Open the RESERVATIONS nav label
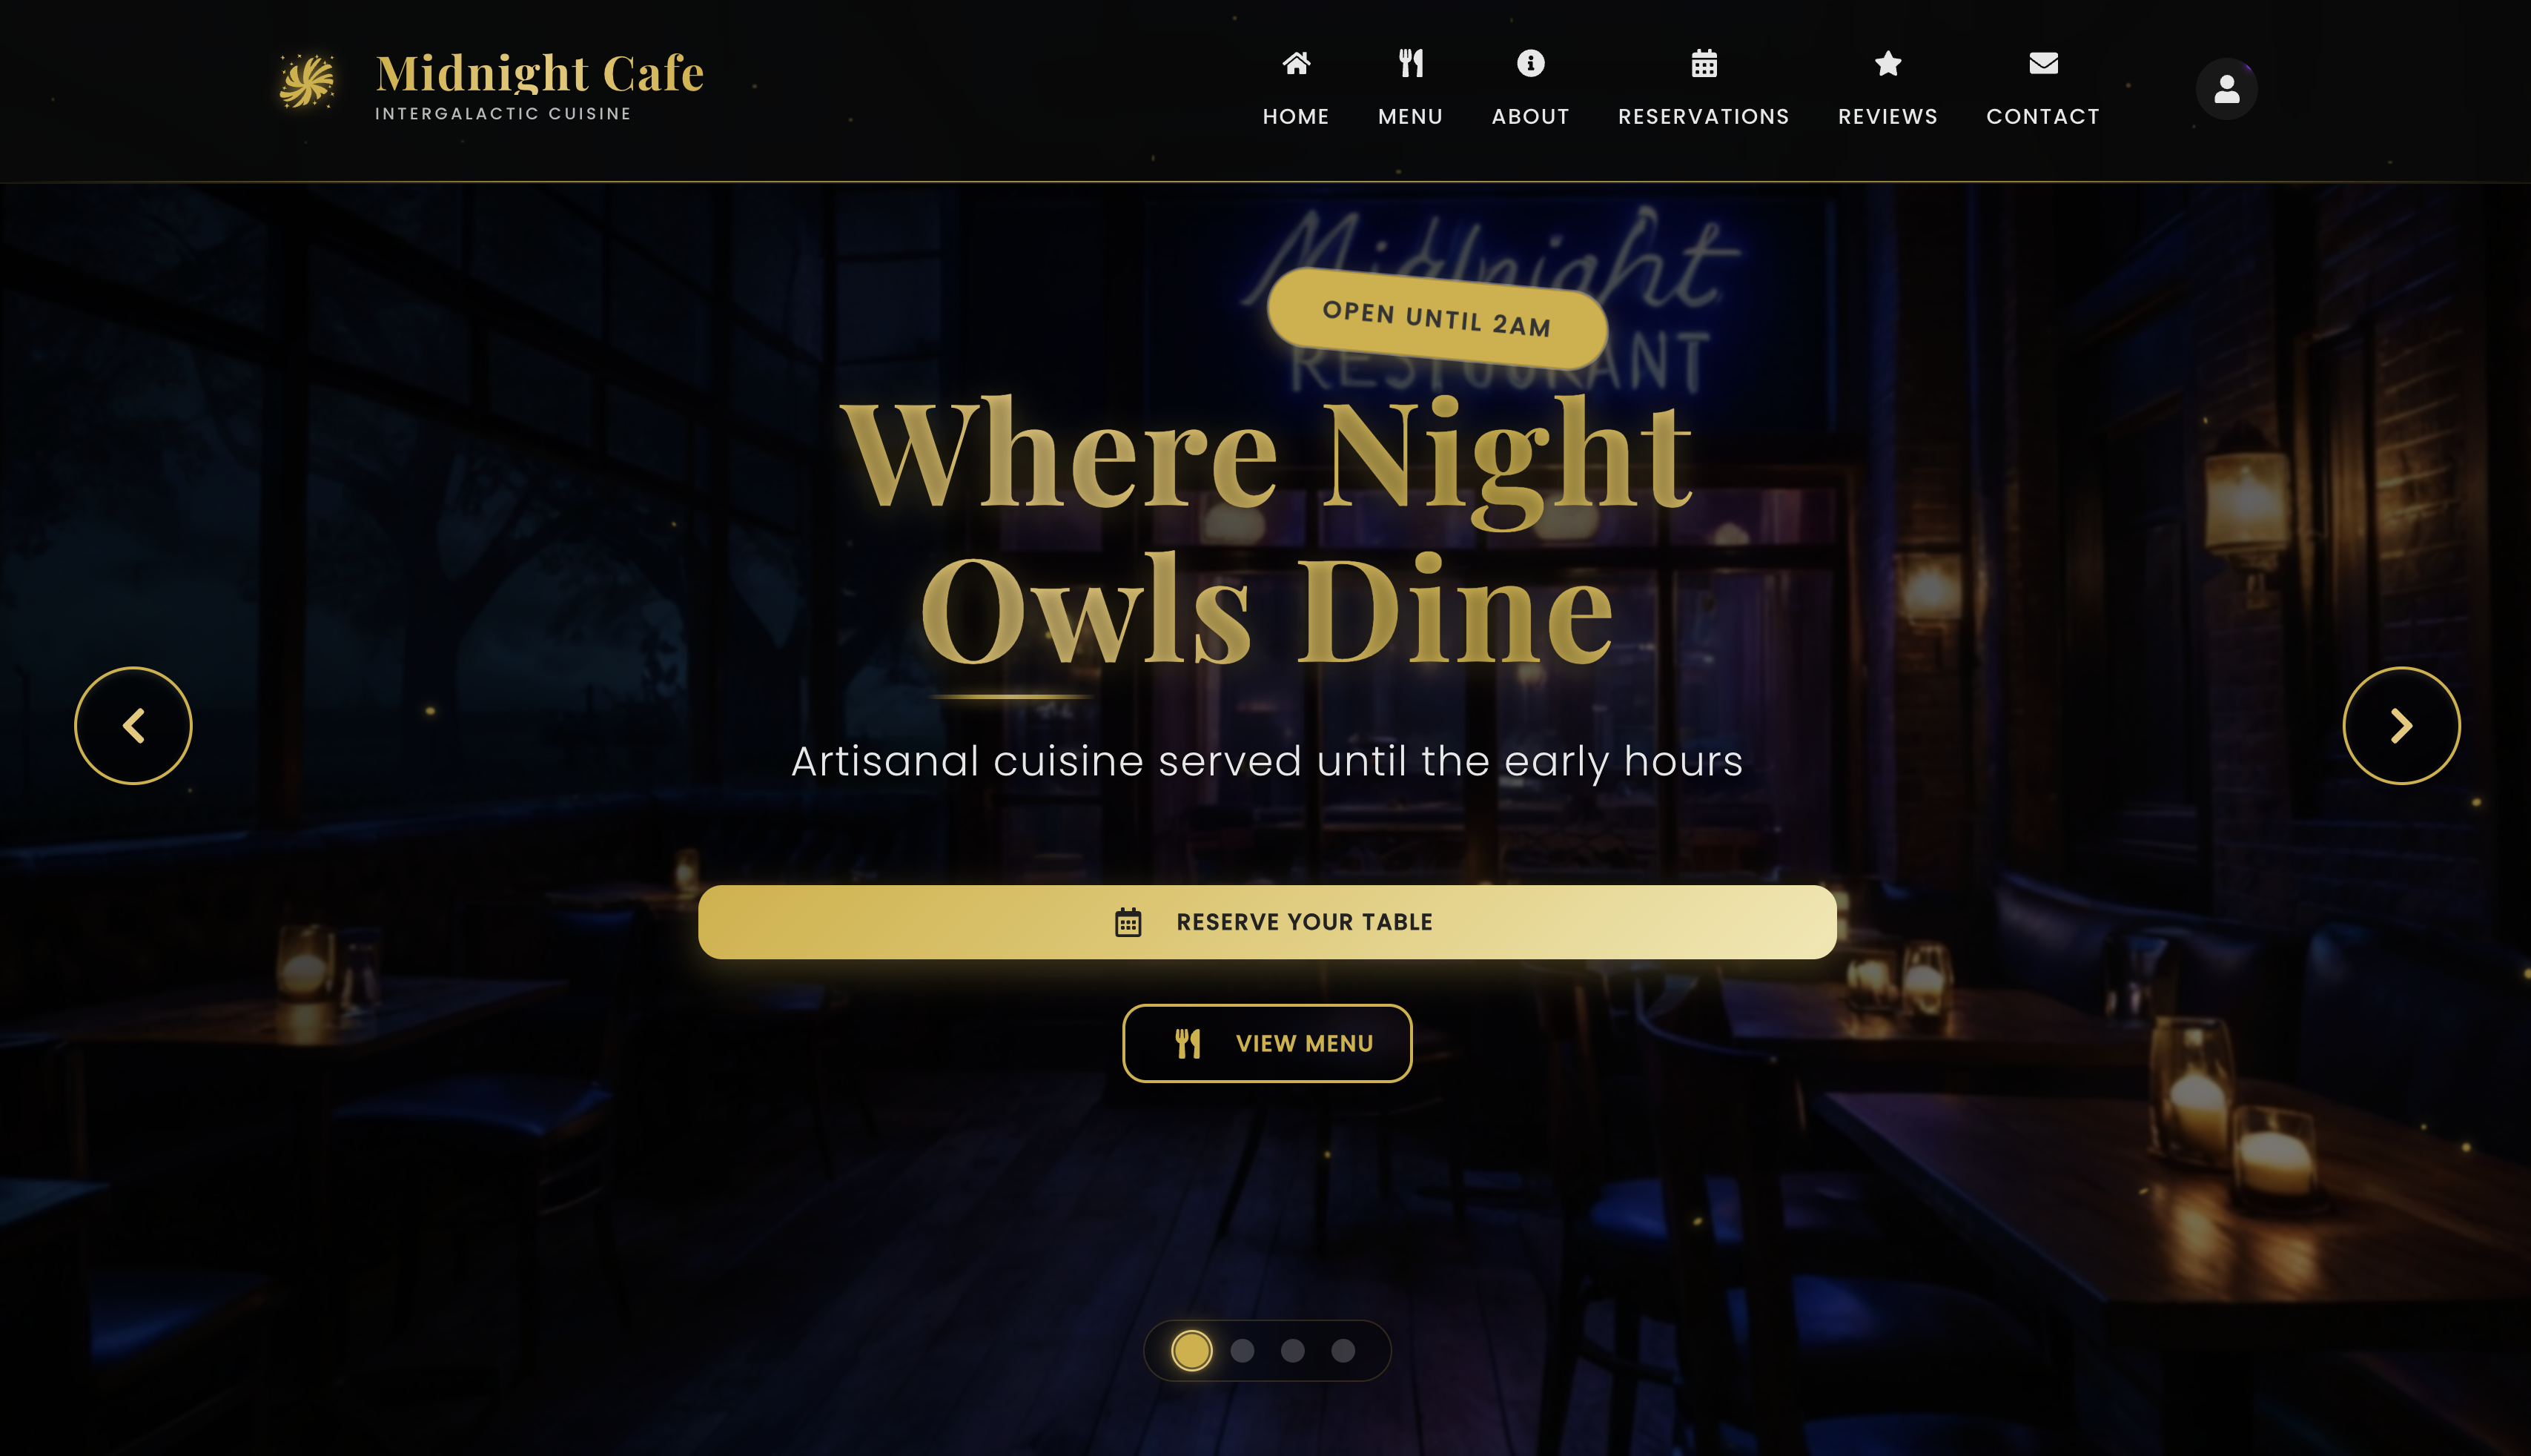Image resolution: width=2531 pixels, height=1456 pixels. (x=1704, y=117)
